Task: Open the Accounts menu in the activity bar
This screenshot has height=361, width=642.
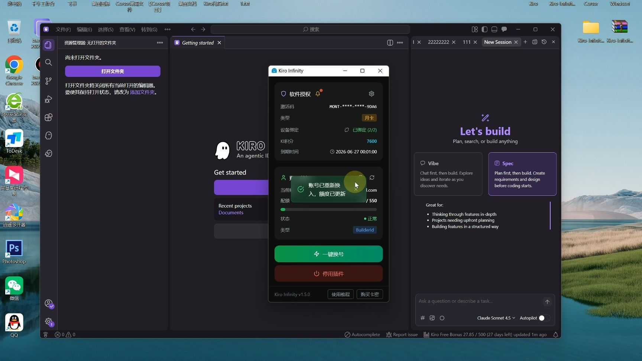Action: (x=48, y=303)
